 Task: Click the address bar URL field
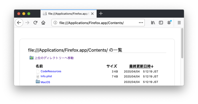(98, 23)
